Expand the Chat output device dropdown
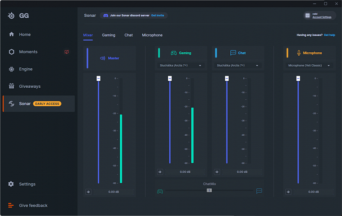 pos(238,66)
